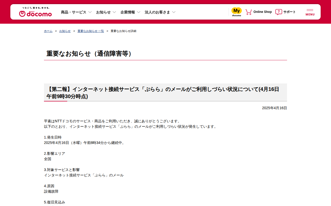Follow the 重要なお知らせ 一覧 breadcrumb
The width and height of the screenshot is (331, 206).
[x=91, y=31]
